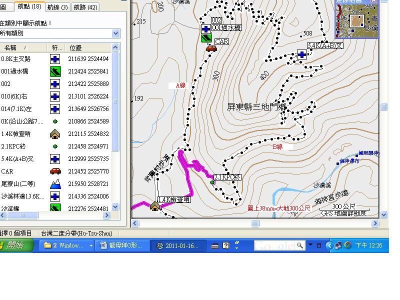This screenshot has height=300, width=400.
Task: Click 001過水橋 green bridge symbol on map
Action: pyautogui.click(x=206, y=38)
